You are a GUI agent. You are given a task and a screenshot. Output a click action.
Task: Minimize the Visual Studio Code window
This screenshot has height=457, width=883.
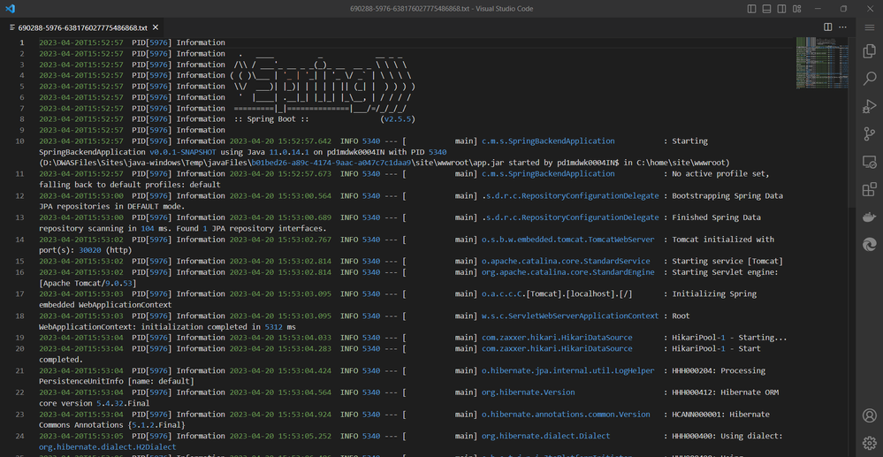coord(817,9)
